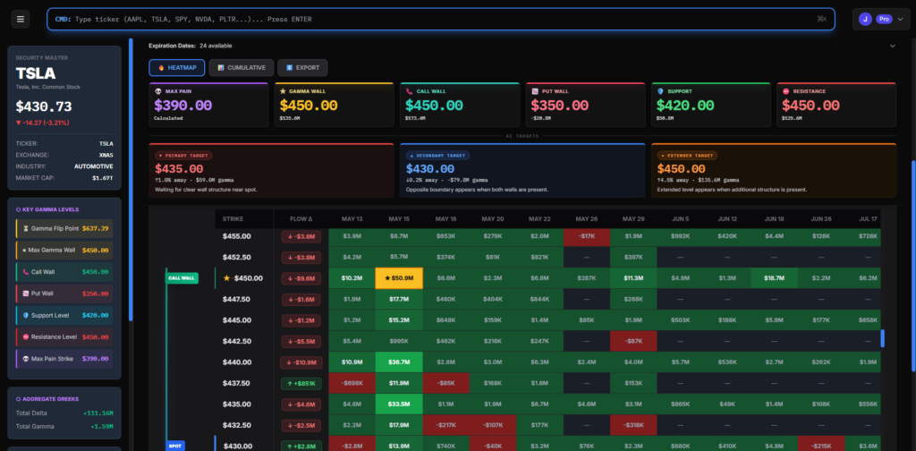Image resolution: width=916 pixels, height=451 pixels.
Task: Click the left sidebar blue scrollbar
Action: tap(131, 180)
